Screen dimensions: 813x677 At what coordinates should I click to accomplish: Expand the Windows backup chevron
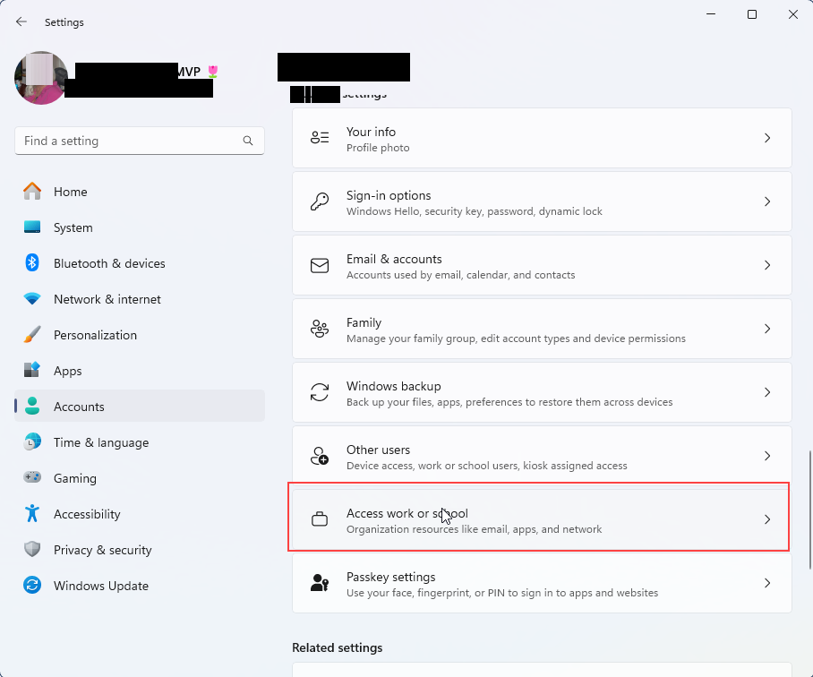point(767,391)
